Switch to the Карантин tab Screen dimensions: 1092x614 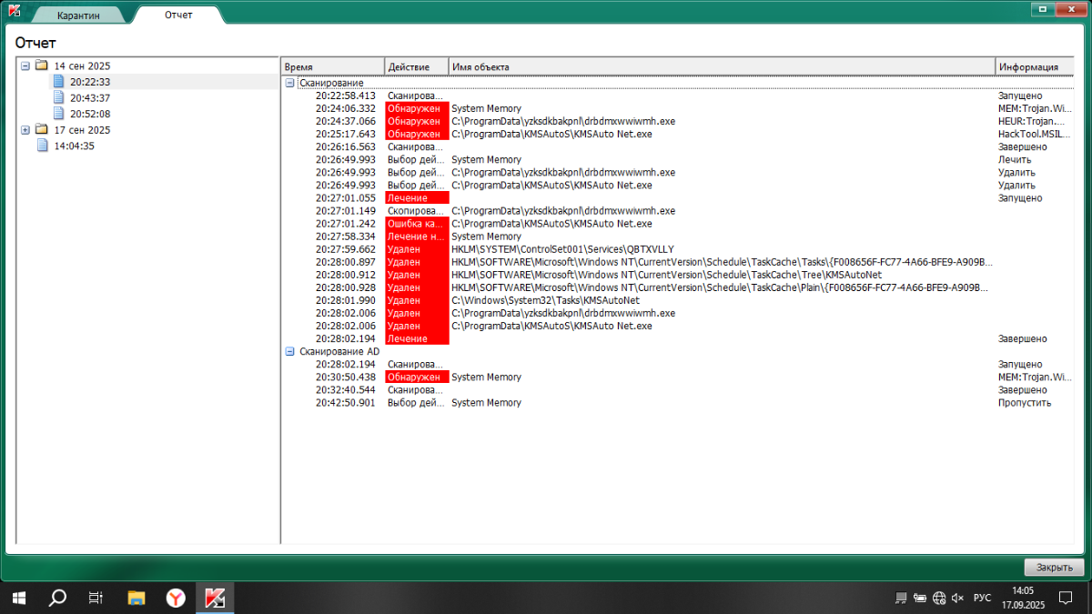[x=77, y=15]
